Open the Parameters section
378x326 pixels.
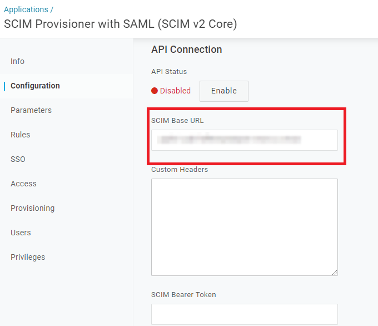click(31, 110)
